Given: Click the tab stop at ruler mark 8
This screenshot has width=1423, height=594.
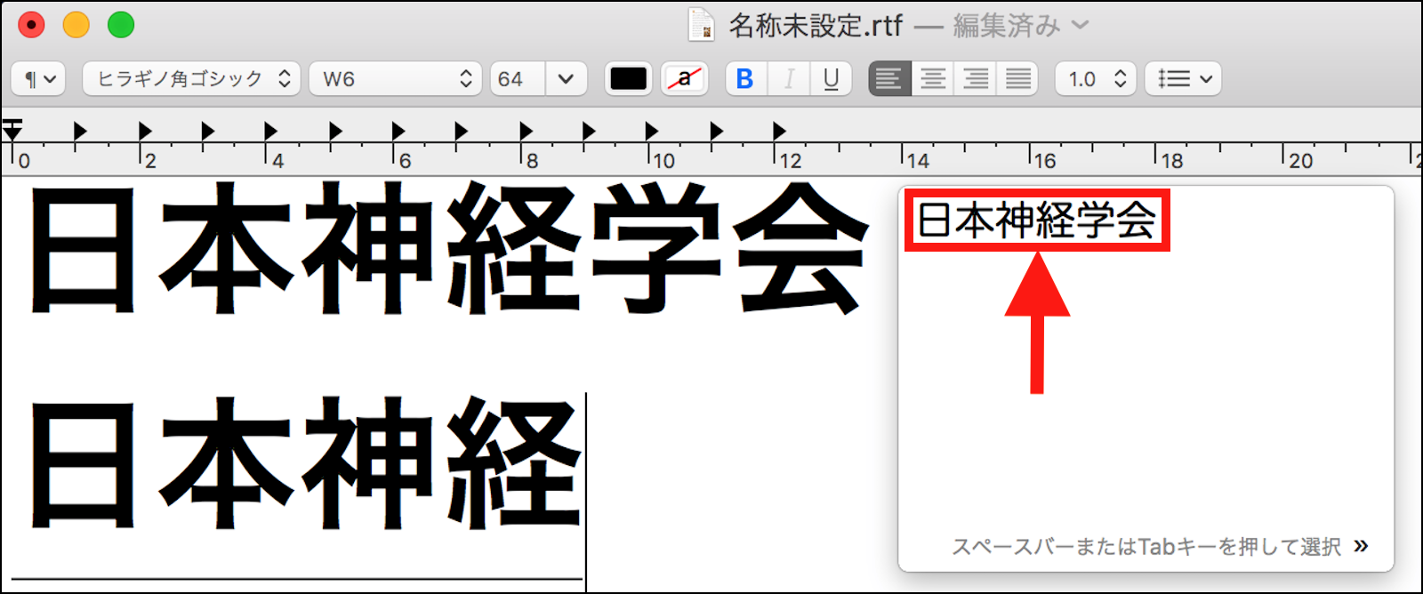Looking at the screenshot, I should [525, 131].
